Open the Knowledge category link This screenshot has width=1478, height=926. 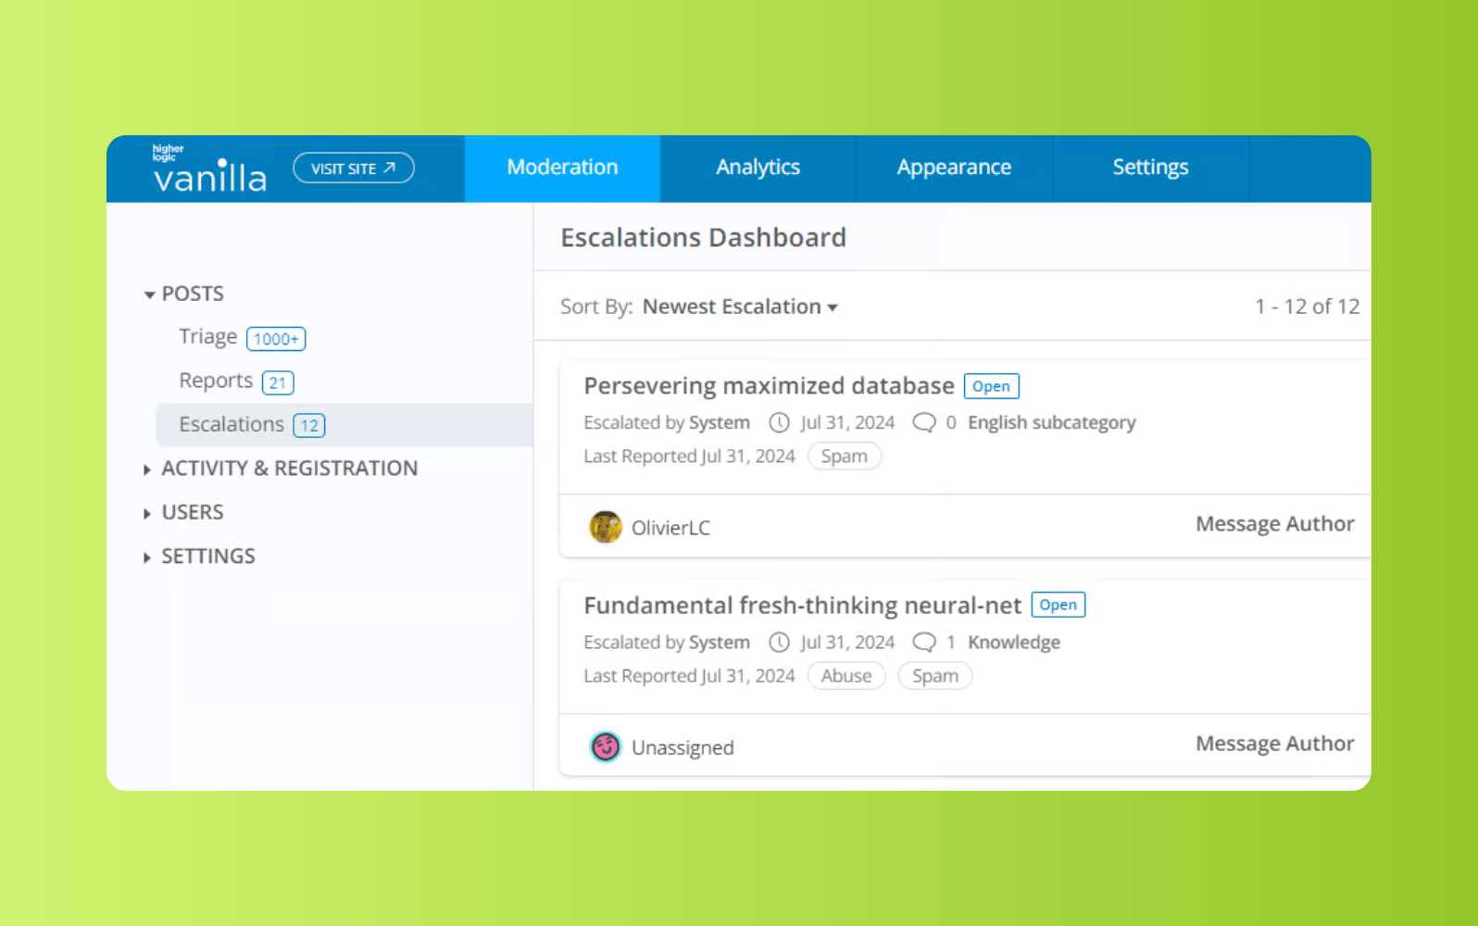click(1014, 643)
